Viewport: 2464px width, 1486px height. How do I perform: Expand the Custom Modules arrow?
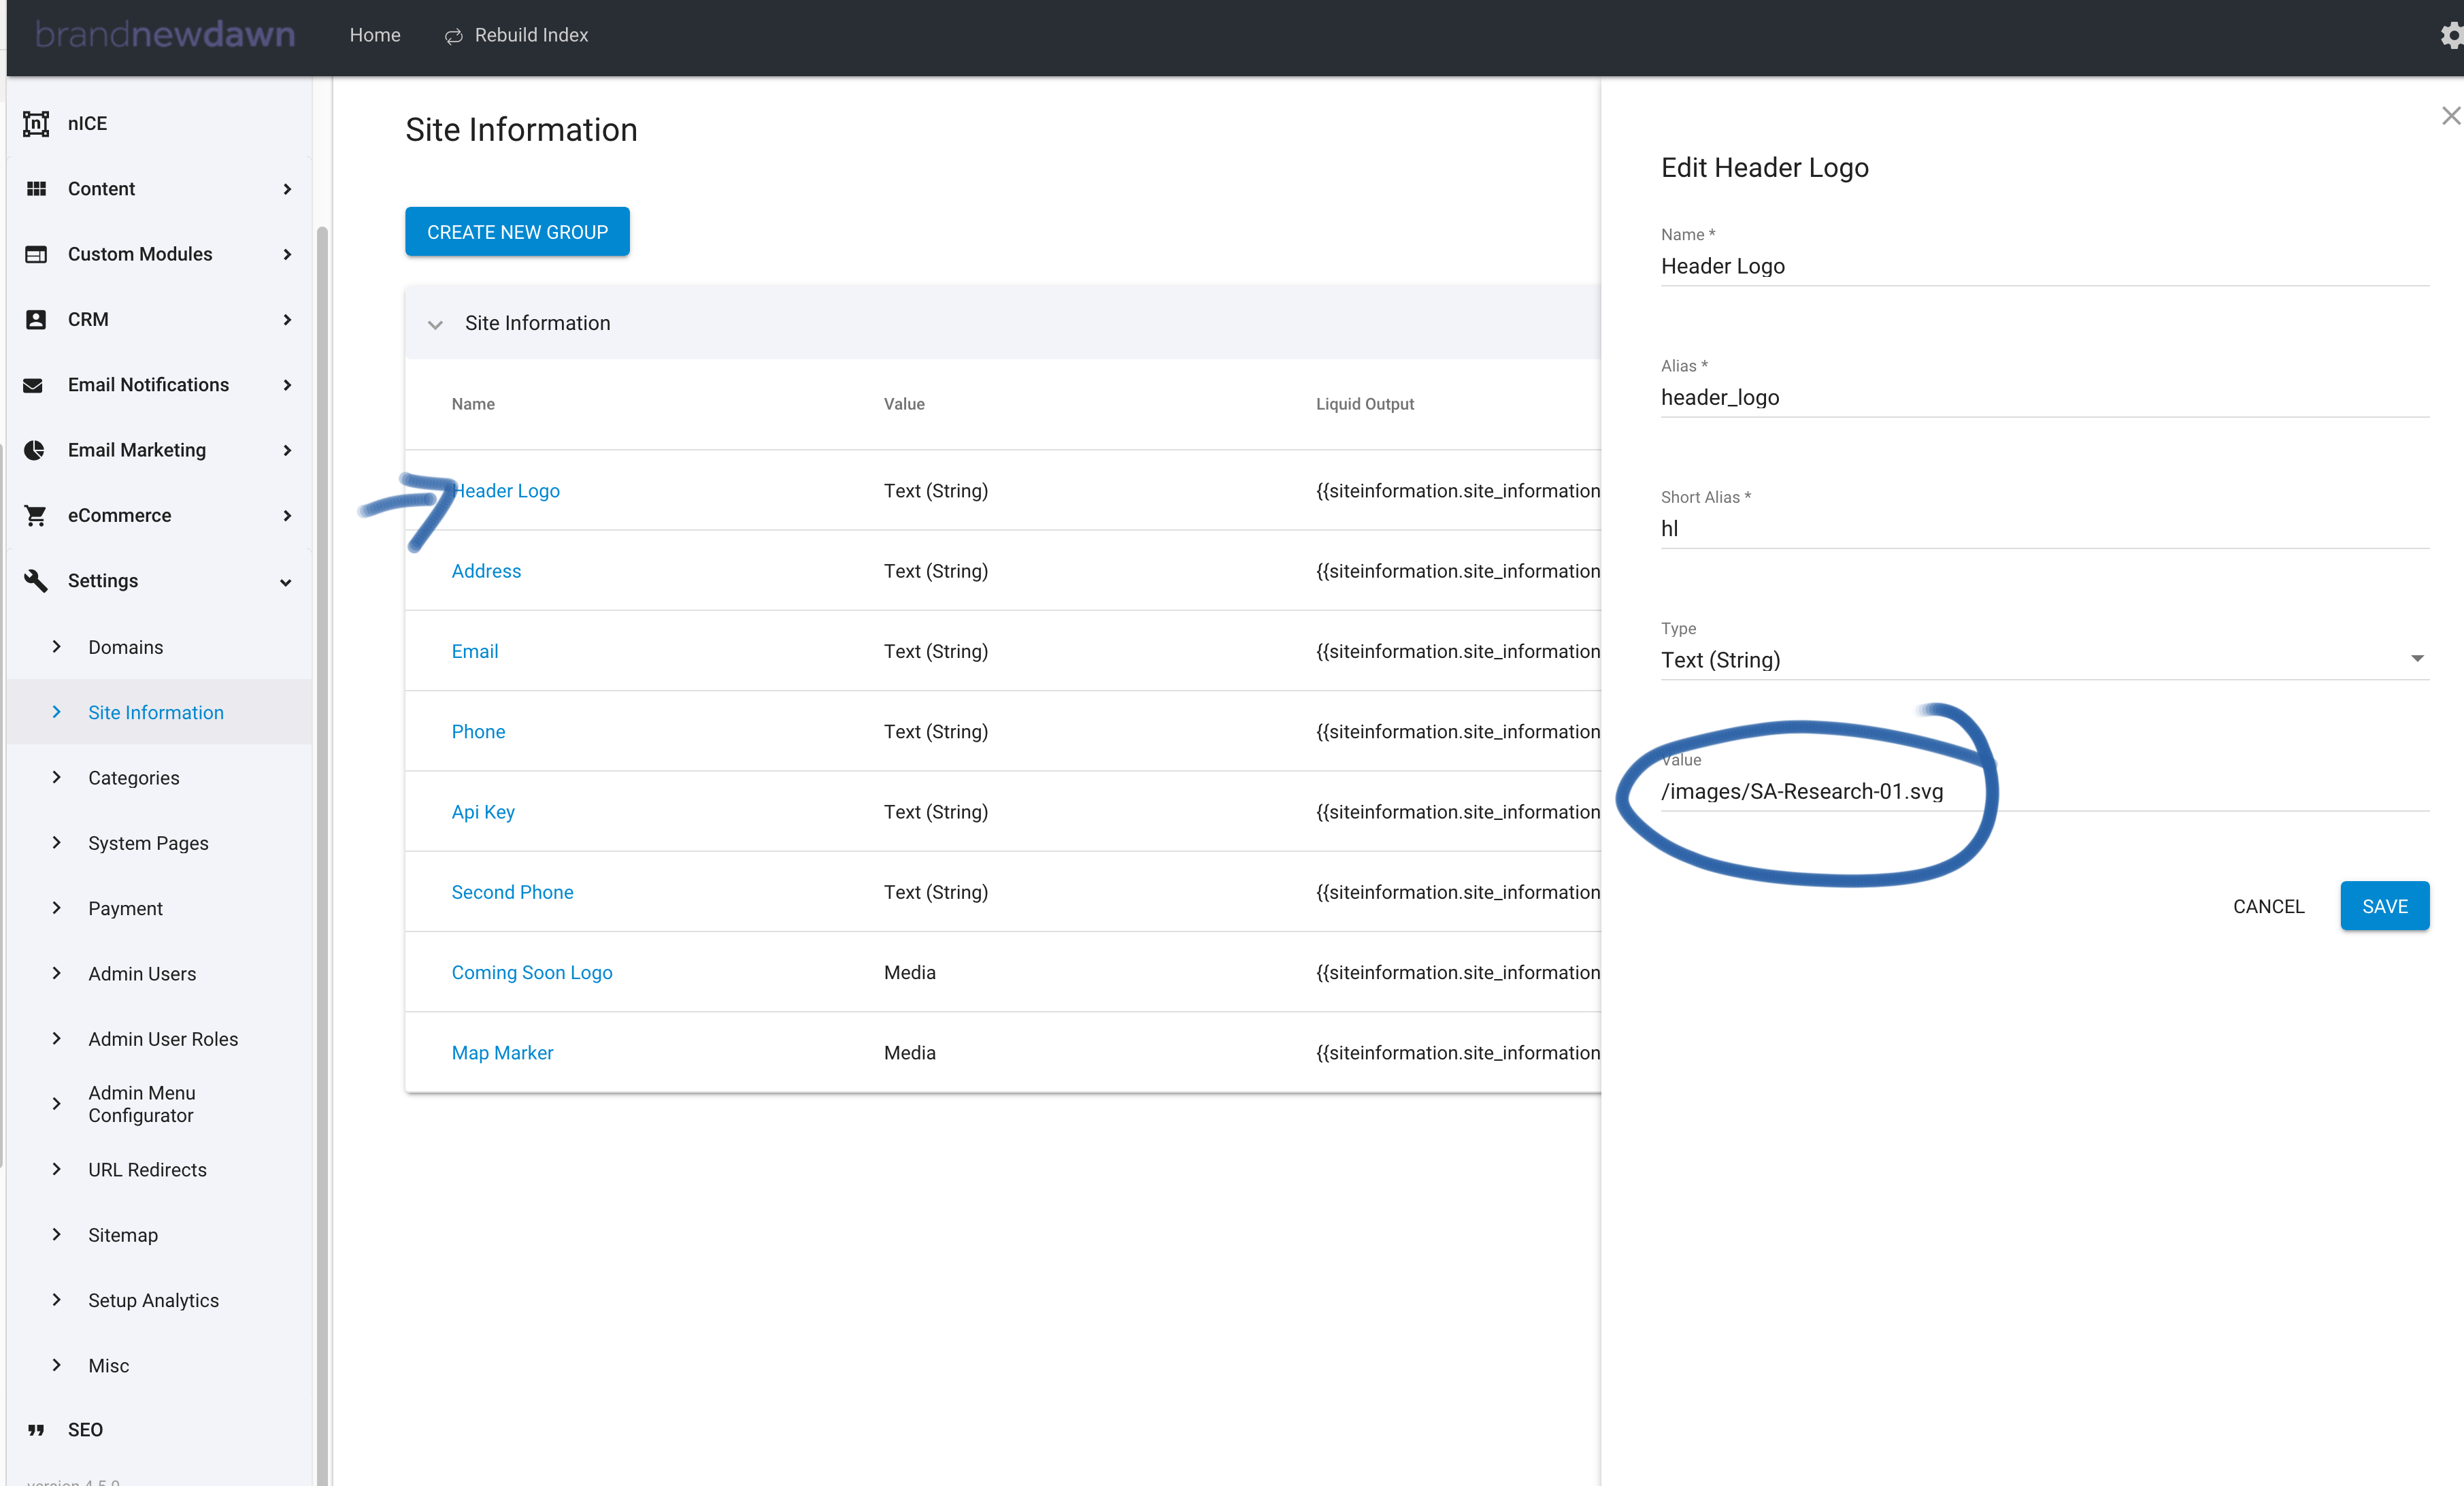[x=287, y=254]
